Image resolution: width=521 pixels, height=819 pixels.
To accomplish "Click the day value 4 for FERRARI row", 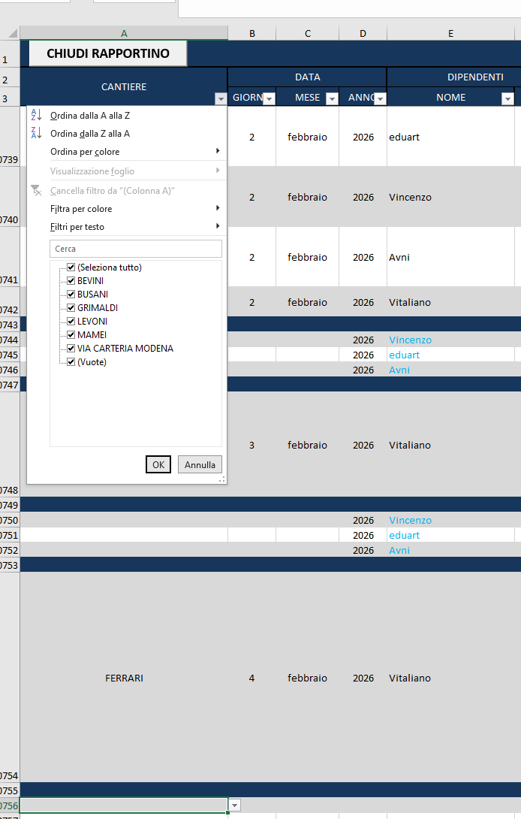I will (x=251, y=678).
